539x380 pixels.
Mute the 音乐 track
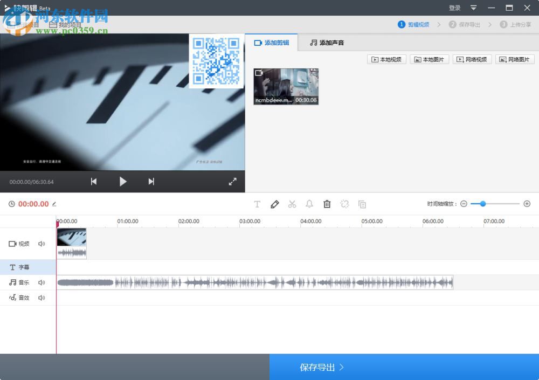pyautogui.click(x=42, y=282)
